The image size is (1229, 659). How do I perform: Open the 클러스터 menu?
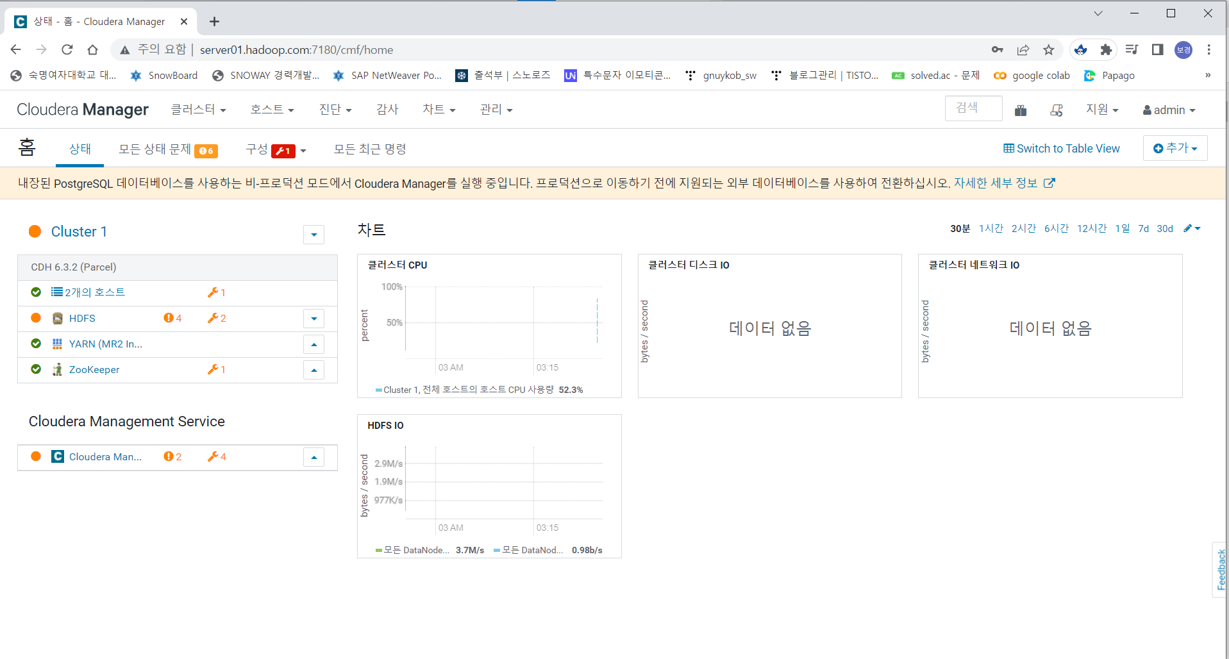point(198,110)
